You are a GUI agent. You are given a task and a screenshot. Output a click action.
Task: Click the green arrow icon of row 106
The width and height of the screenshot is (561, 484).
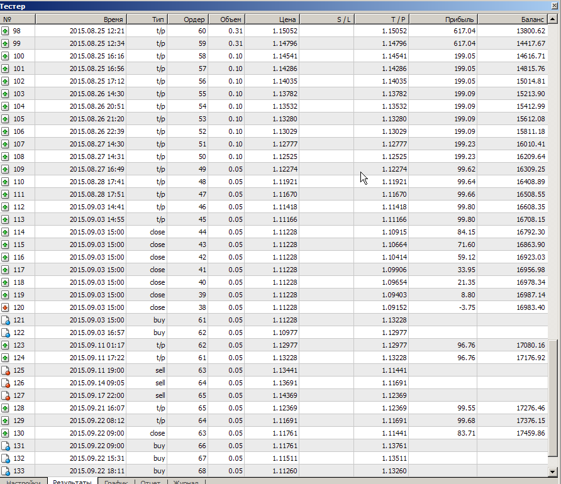tap(5, 131)
